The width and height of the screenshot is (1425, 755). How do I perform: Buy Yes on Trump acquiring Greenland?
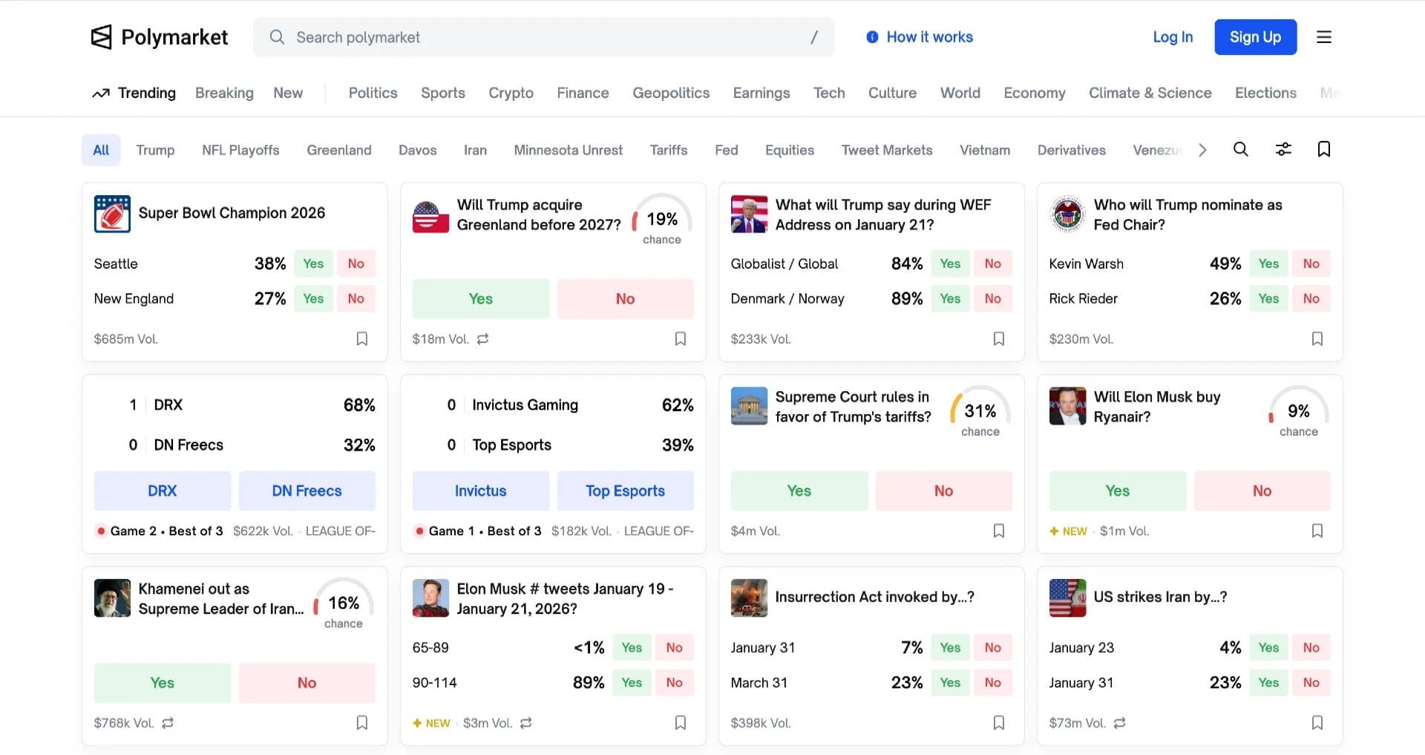coord(481,298)
